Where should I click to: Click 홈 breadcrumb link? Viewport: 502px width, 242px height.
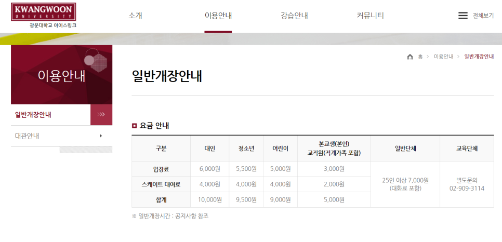[x=420, y=57]
